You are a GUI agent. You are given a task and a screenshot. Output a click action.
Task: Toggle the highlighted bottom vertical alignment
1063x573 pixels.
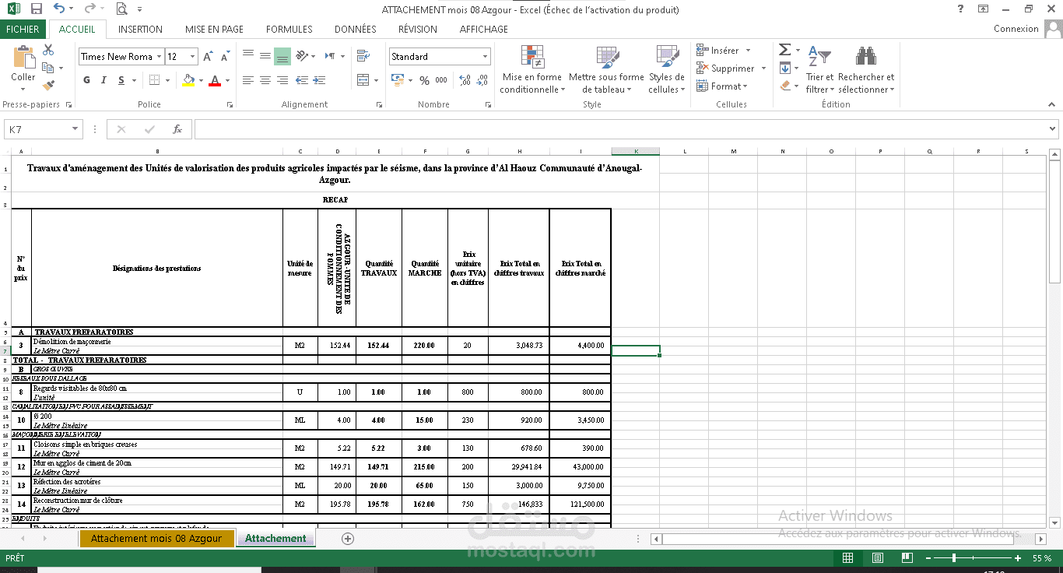coord(282,57)
